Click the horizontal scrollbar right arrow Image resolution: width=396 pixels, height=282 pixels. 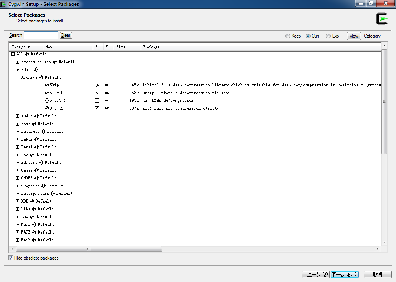377,249
